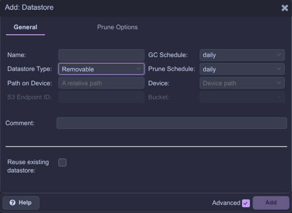292x213 pixels.
Task: Focus the Name input field
Action: [x=101, y=55]
